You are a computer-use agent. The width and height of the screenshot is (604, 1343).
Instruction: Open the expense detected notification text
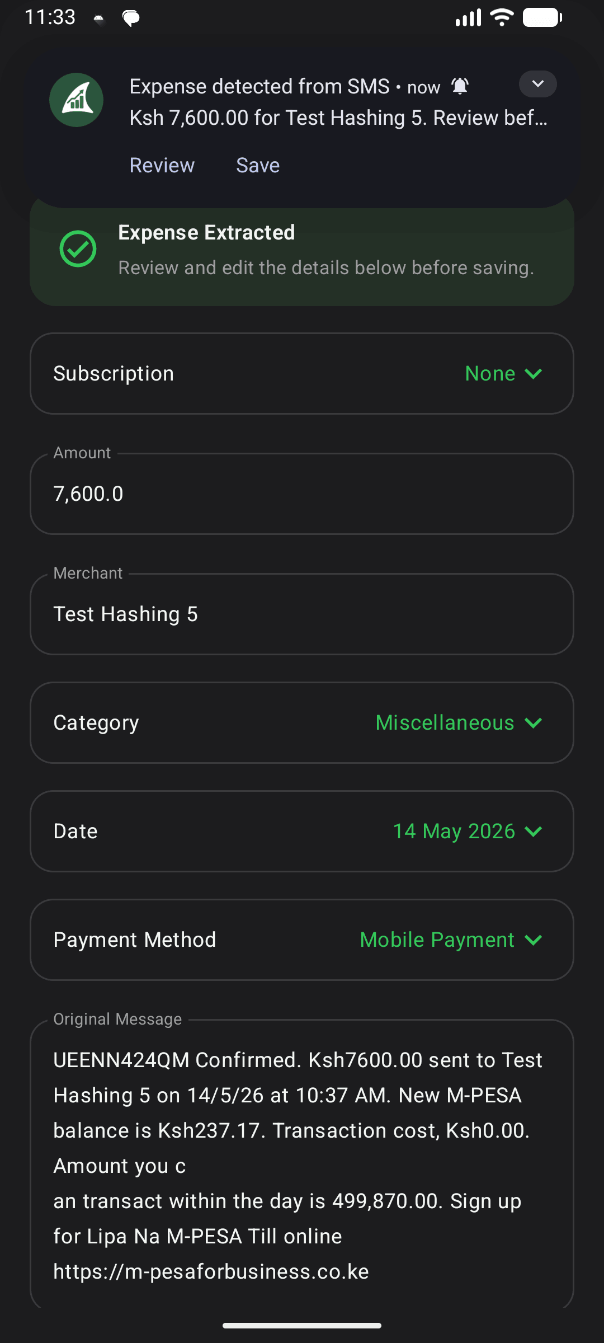click(x=338, y=102)
